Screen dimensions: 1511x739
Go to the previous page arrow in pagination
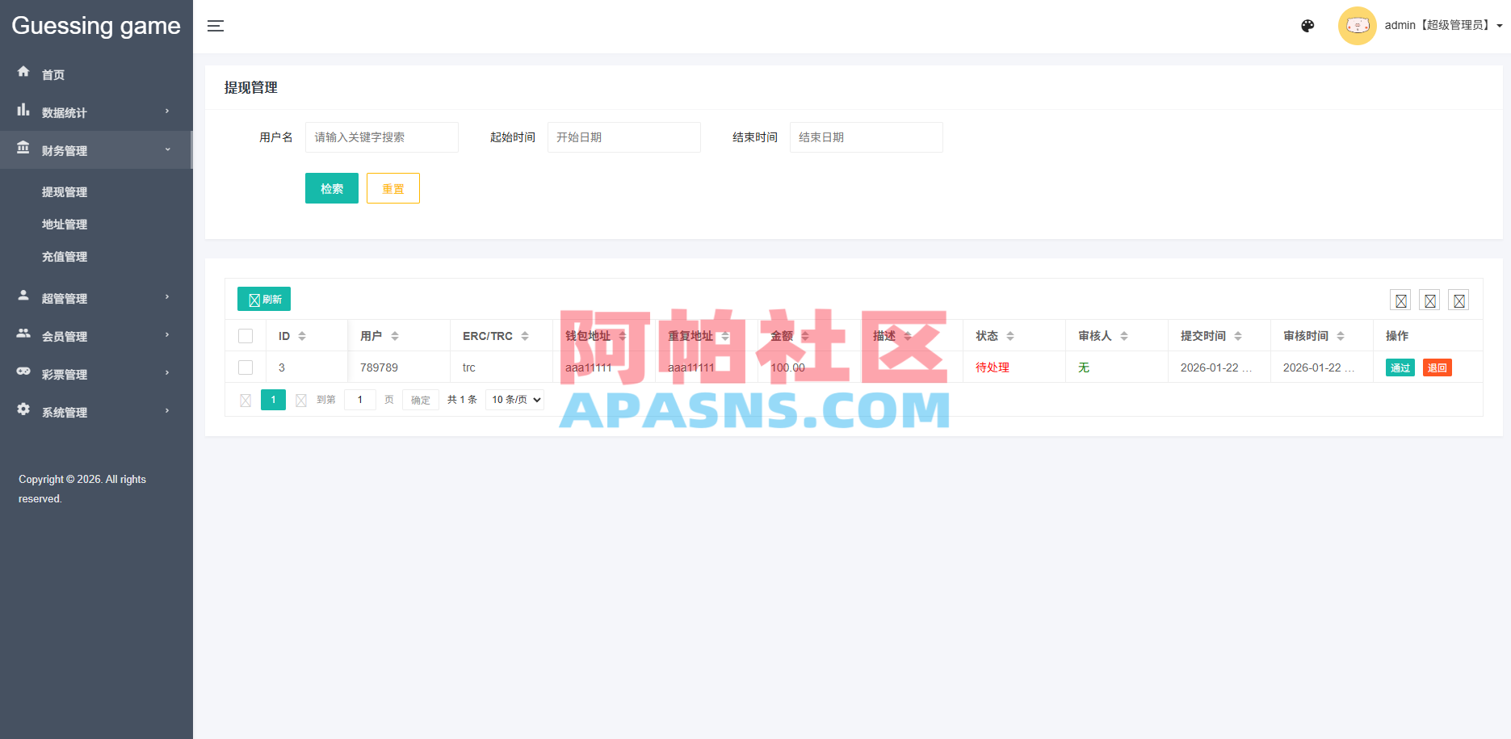(246, 401)
